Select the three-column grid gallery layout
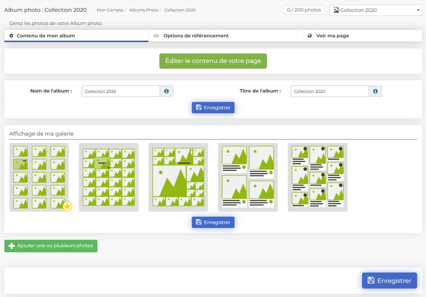This screenshot has height=297, width=426. point(39,177)
